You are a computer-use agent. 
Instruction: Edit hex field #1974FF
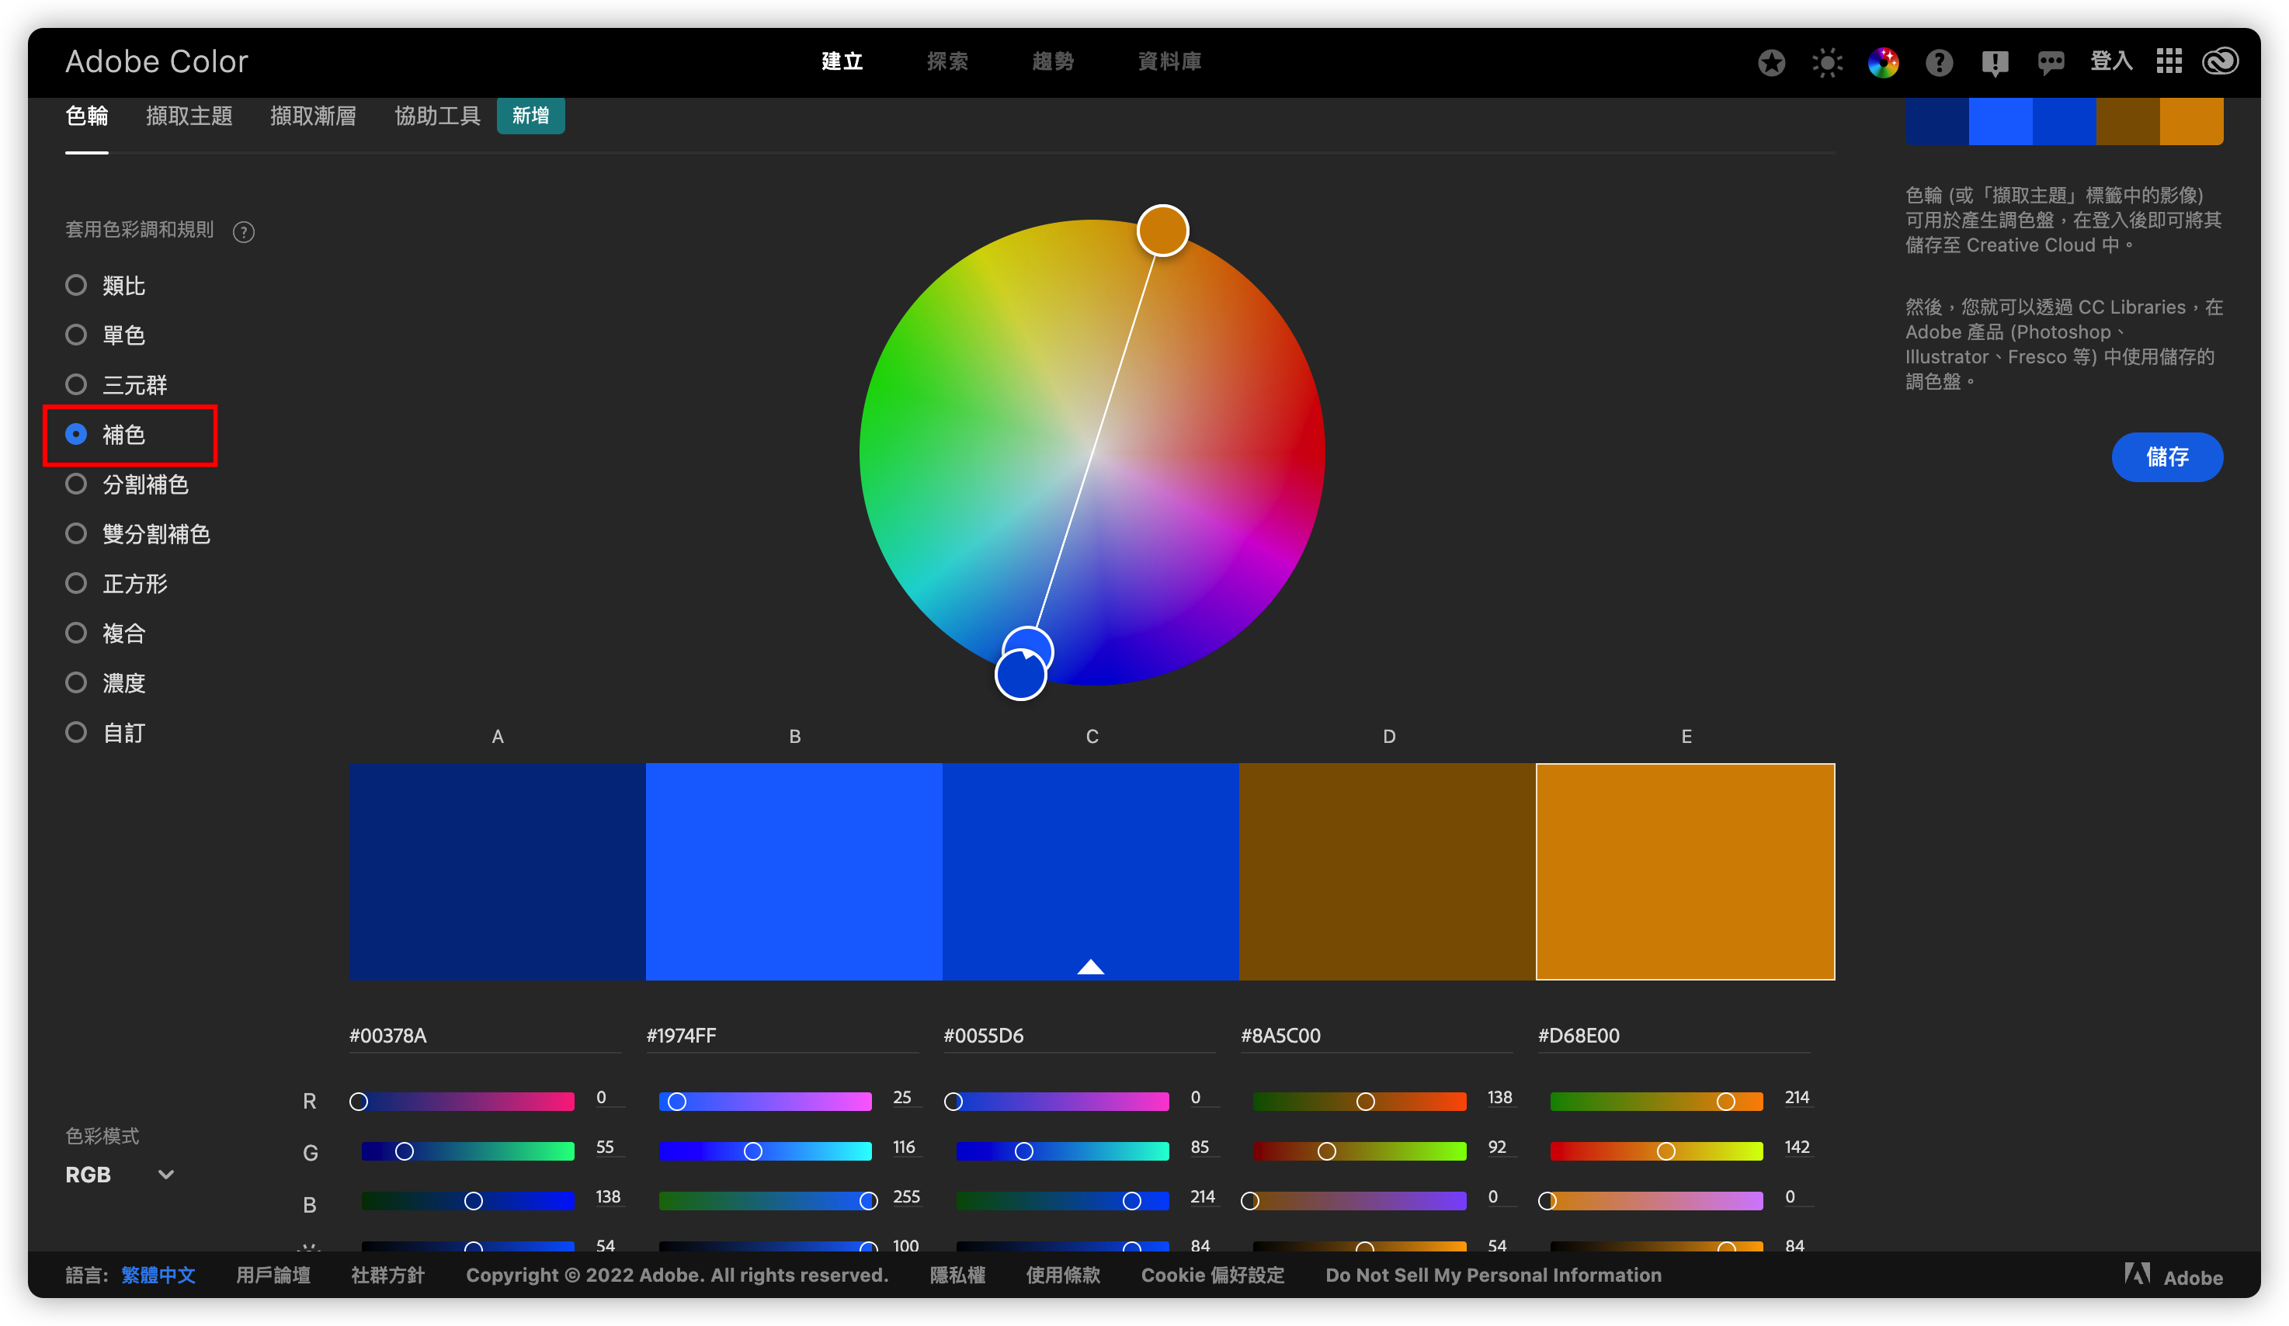pos(782,1036)
